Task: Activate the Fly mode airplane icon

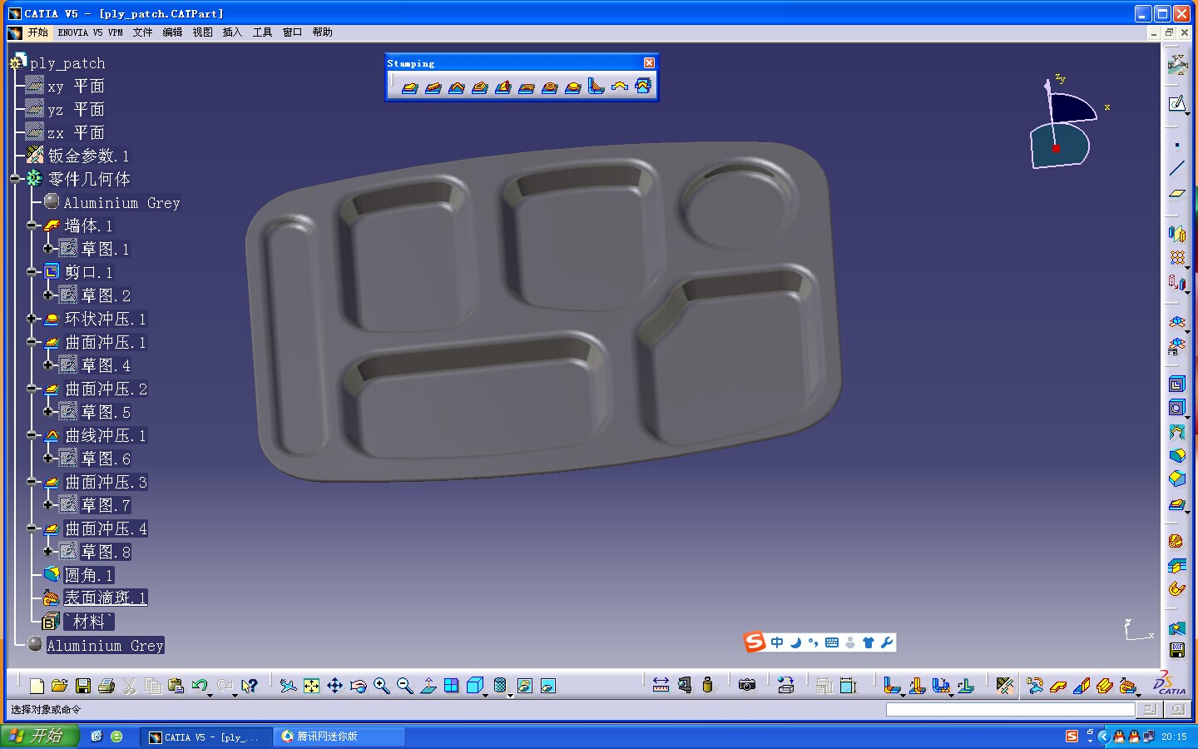Action: coord(288,686)
